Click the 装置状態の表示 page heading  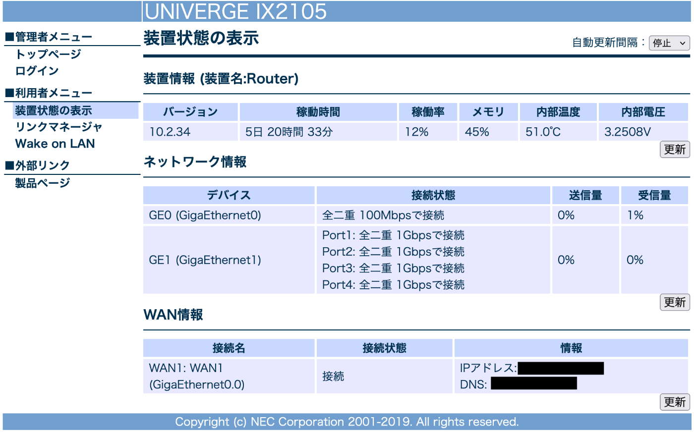[x=201, y=38]
